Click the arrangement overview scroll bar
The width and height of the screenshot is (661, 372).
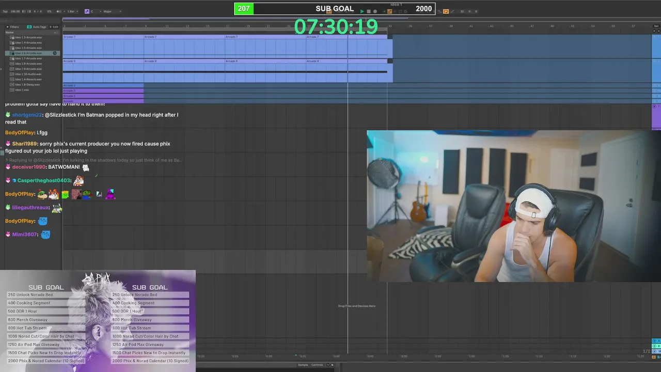coord(356,20)
